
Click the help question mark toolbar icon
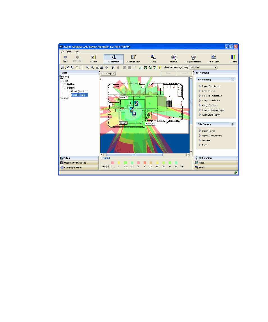pyautogui.click(x=71, y=67)
